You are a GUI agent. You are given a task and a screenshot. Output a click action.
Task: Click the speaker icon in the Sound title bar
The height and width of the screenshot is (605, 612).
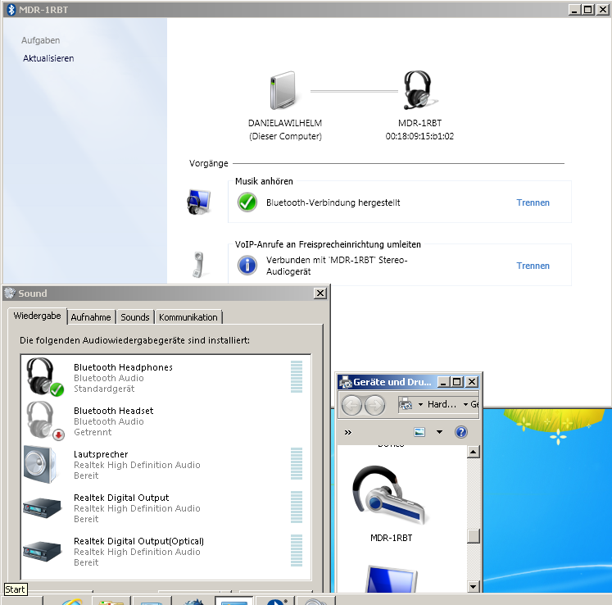click(x=10, y=293)
